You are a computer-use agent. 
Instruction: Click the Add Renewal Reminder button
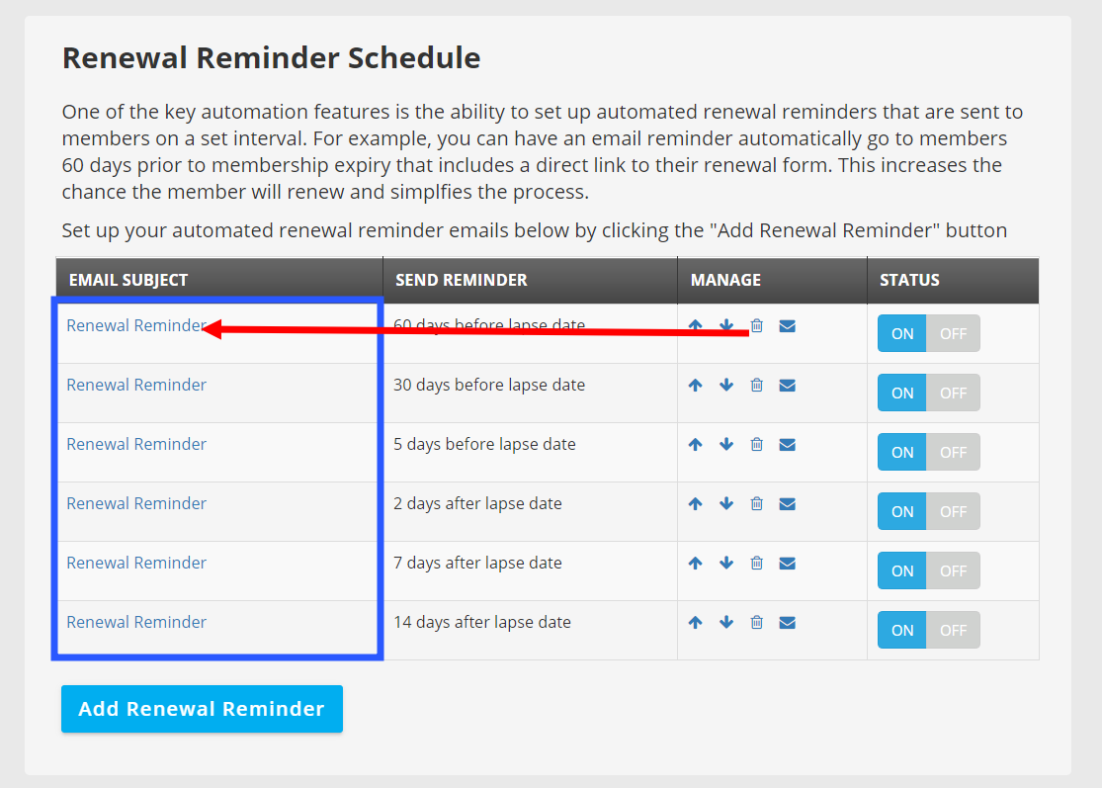click(x=202, y=709)
